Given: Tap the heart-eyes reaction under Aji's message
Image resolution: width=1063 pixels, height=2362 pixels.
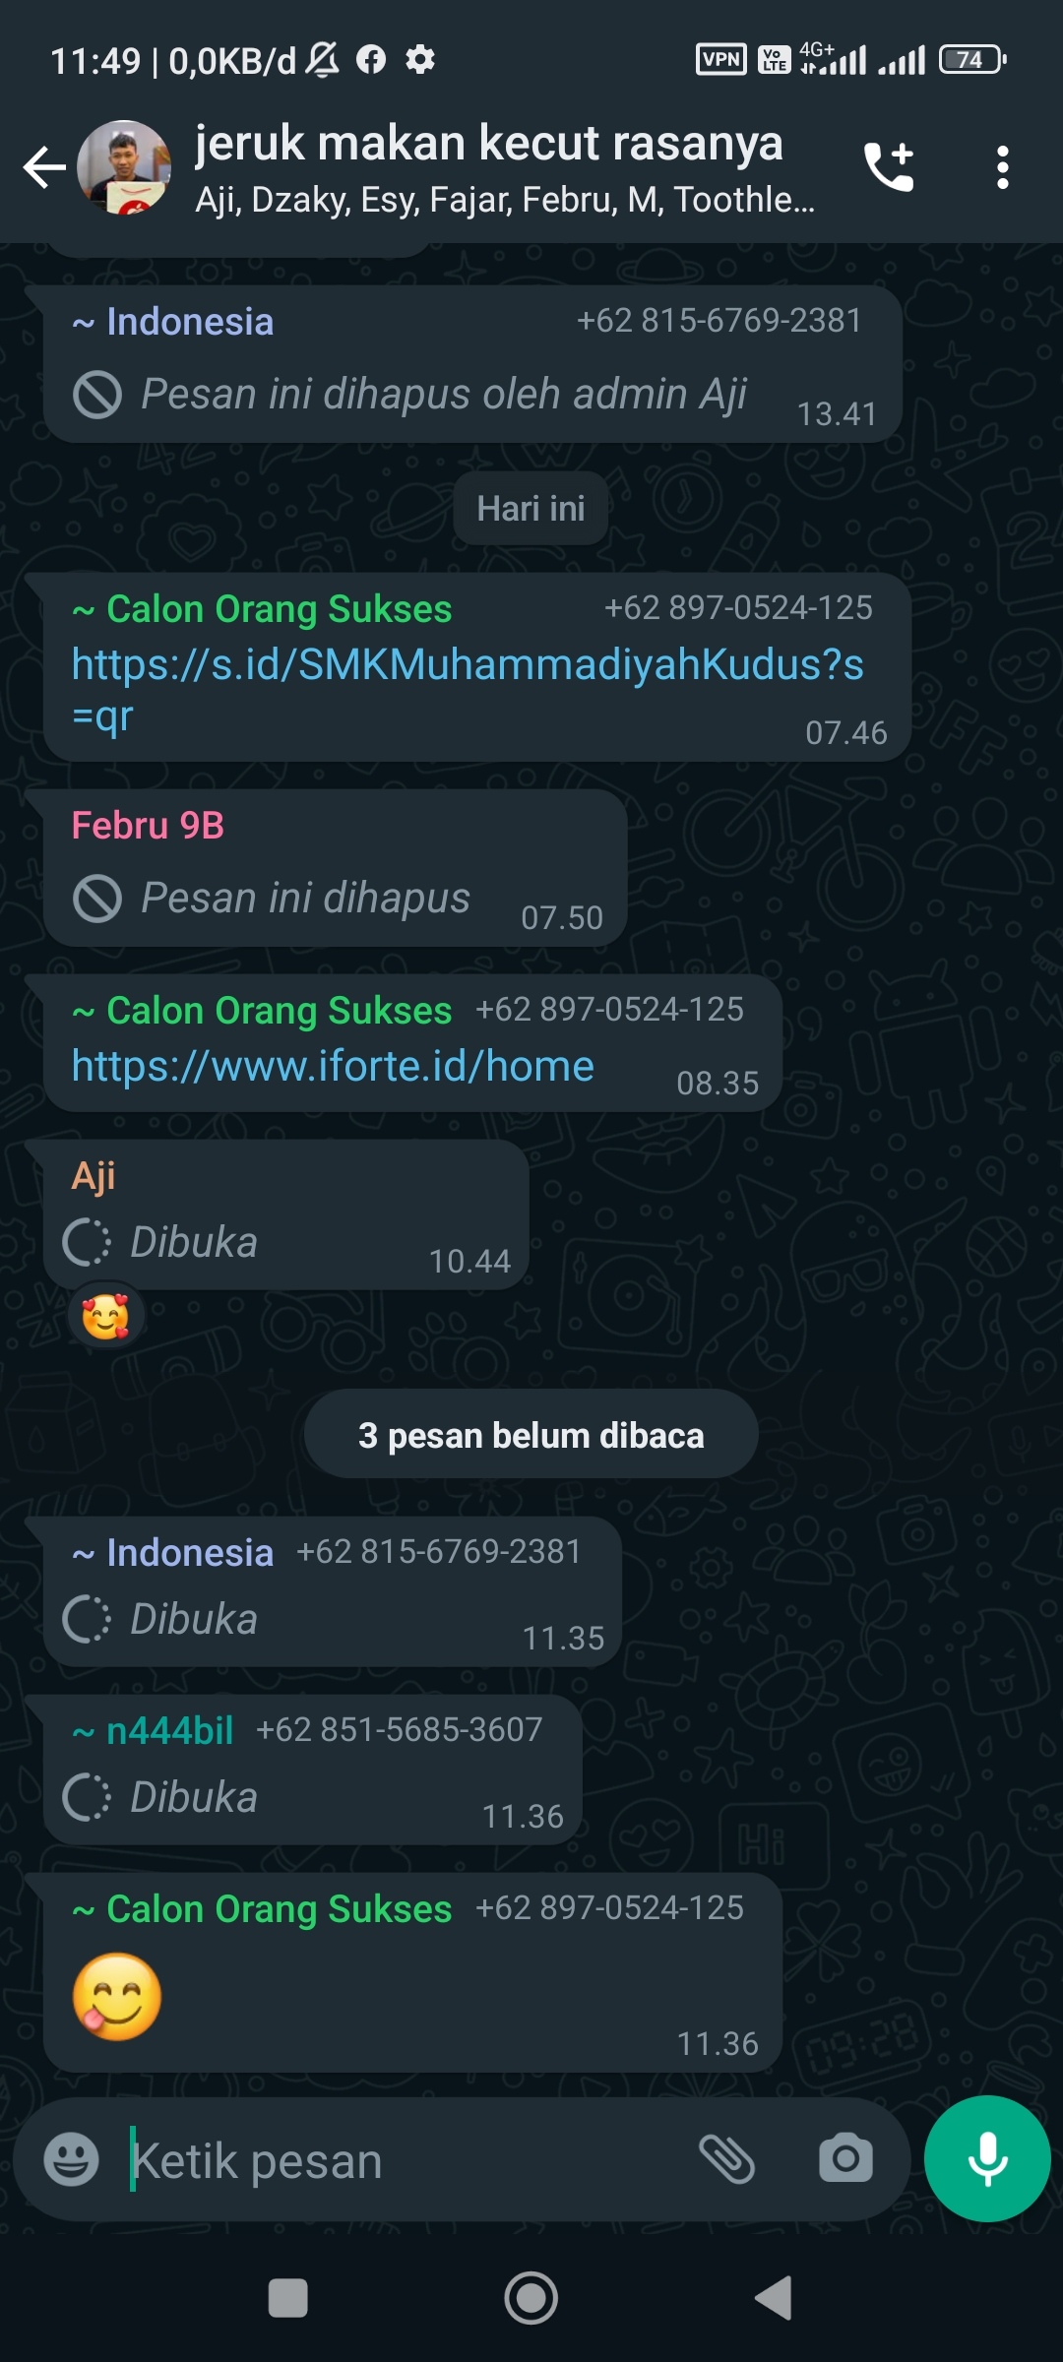Looking at the screenshot, I should [106, 1316].
